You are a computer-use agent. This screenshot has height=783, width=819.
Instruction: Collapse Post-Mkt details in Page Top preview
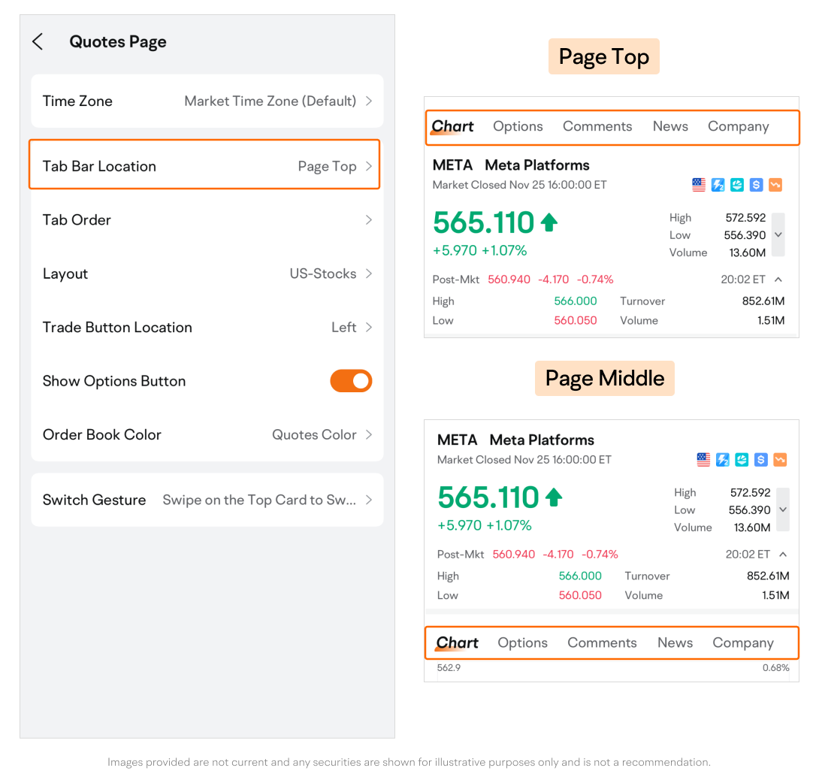(x=778, y=280)
